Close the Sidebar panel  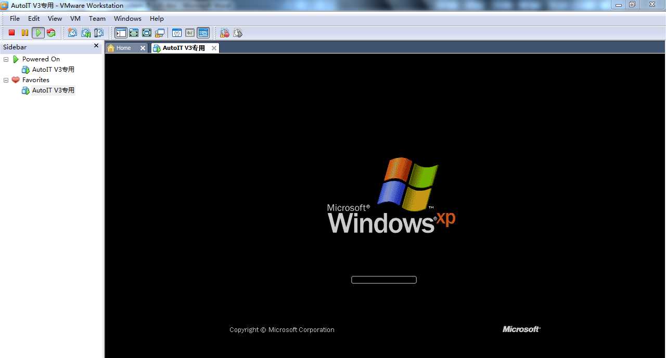(x=96, y=46)
